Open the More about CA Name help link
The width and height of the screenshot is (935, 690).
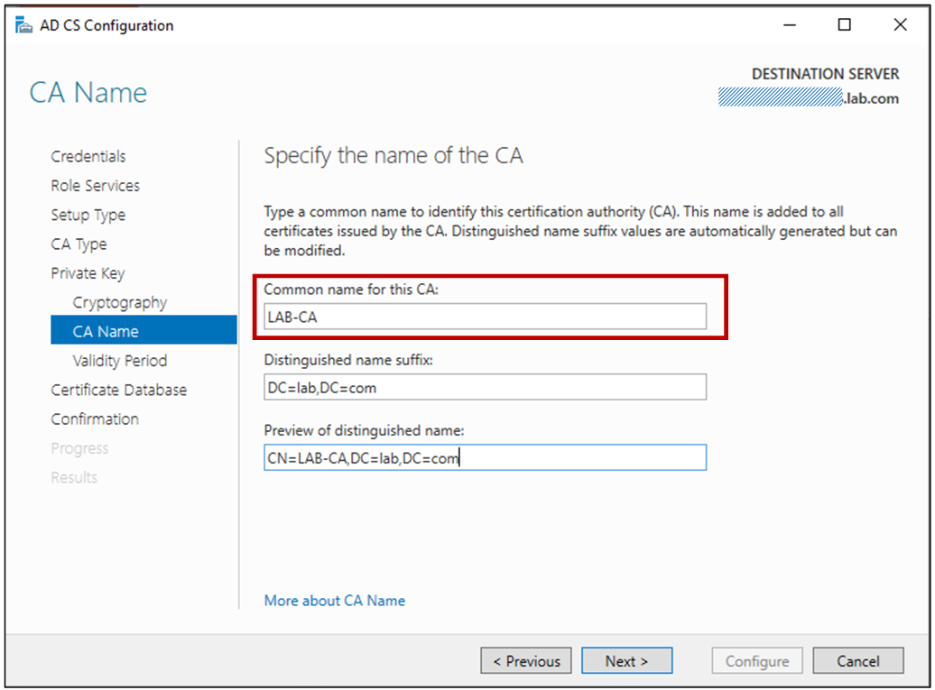[x=334, y=600]
